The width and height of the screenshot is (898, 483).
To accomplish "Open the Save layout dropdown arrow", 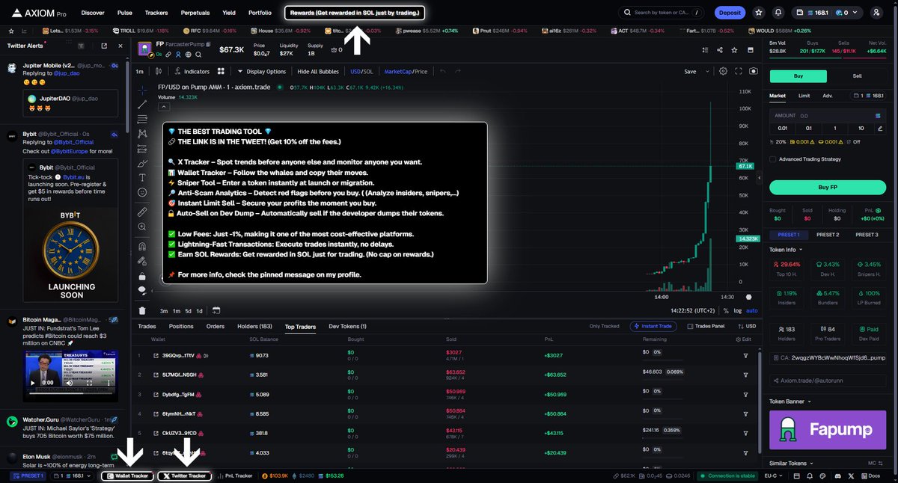I will tap(706, 71).
